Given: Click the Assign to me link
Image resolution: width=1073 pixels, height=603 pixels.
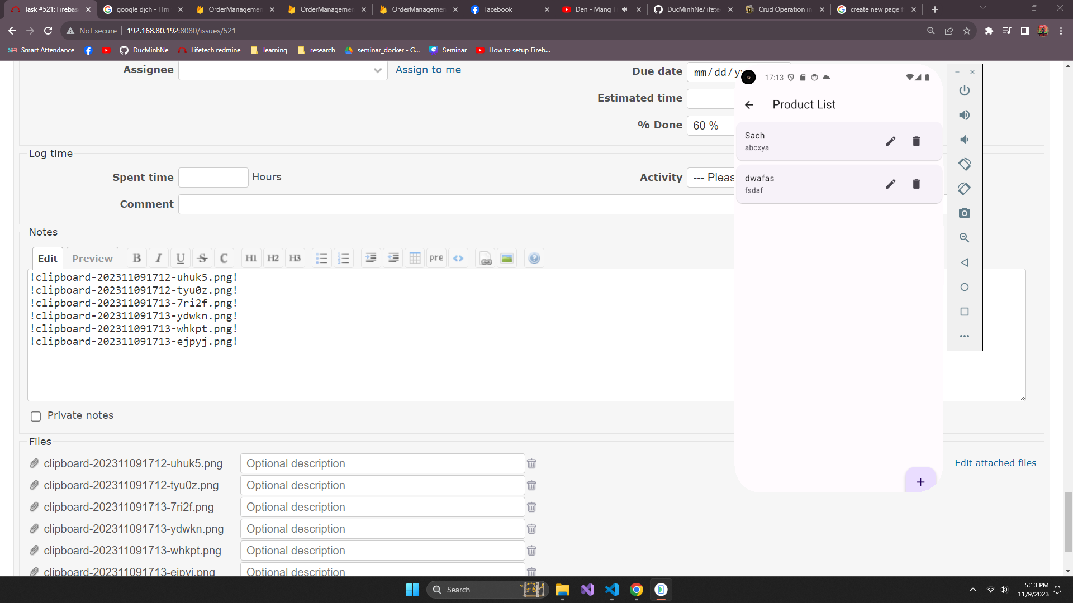Looking at the screenshot, I should click(428, 70).
